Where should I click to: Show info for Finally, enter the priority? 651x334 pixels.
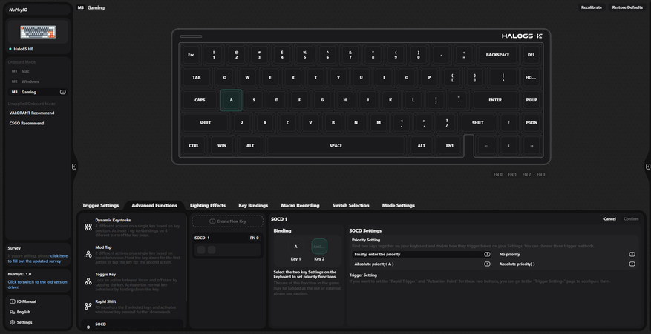point(487,255)
